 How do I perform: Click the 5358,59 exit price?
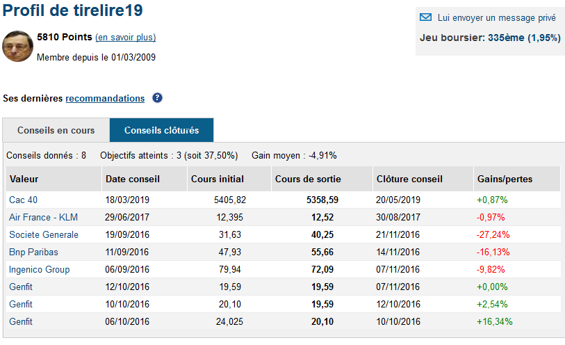pos(322,200)
